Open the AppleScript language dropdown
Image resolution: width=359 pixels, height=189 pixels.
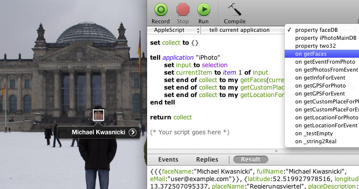tap(174, 30)
